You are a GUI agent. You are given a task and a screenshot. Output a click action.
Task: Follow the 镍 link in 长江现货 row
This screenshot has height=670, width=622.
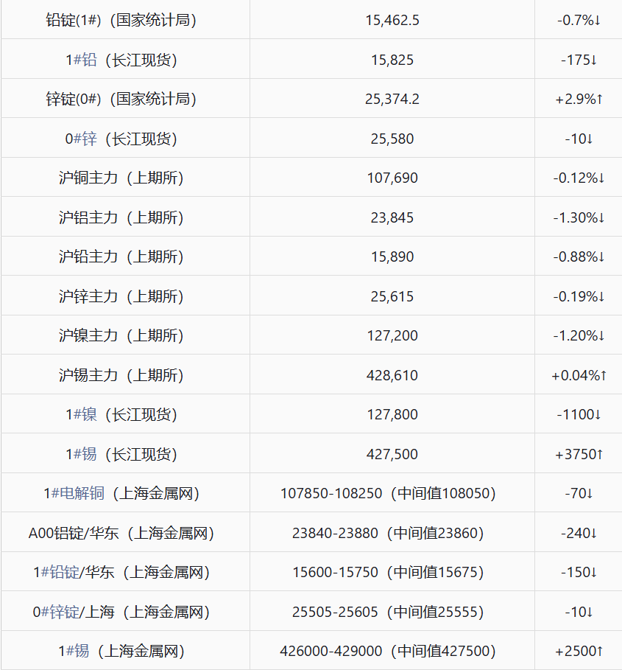coord(90,414)
